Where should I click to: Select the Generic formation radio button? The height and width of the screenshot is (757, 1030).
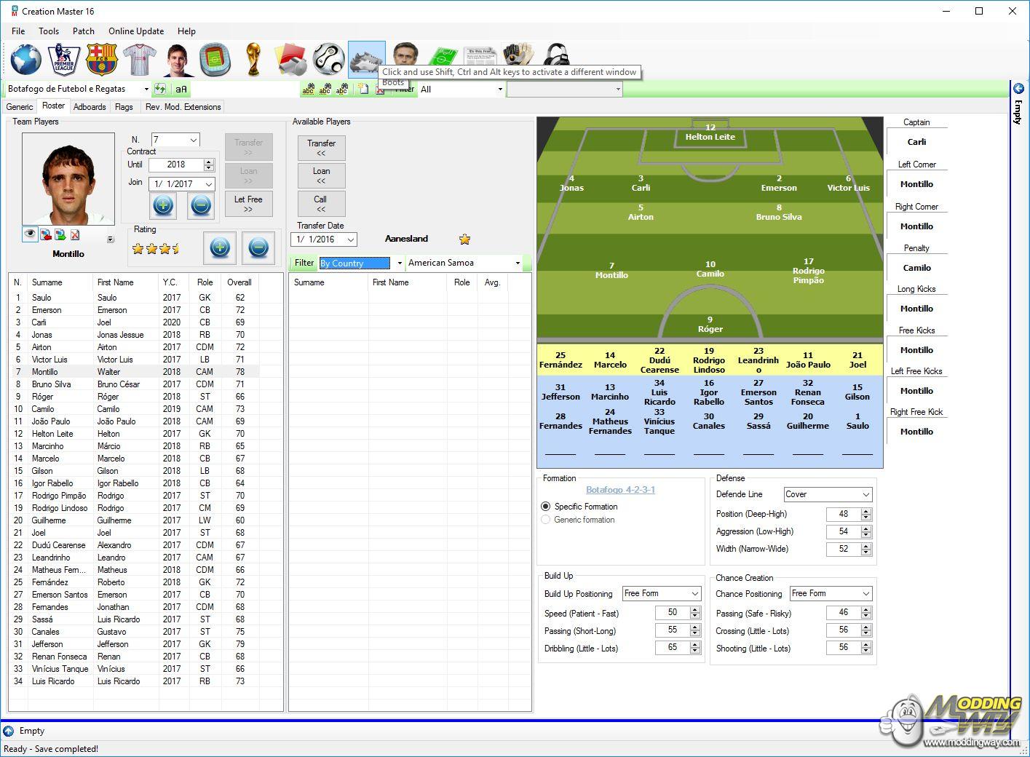point(546,520)
